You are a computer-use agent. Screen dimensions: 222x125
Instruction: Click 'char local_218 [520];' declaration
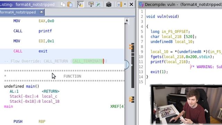[173, 36]
